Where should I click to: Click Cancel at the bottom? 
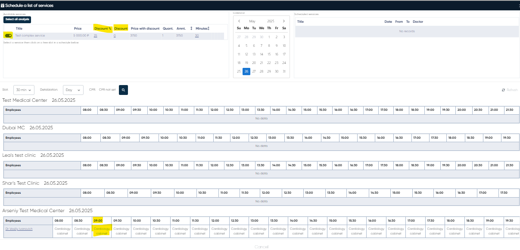[261, 247]
